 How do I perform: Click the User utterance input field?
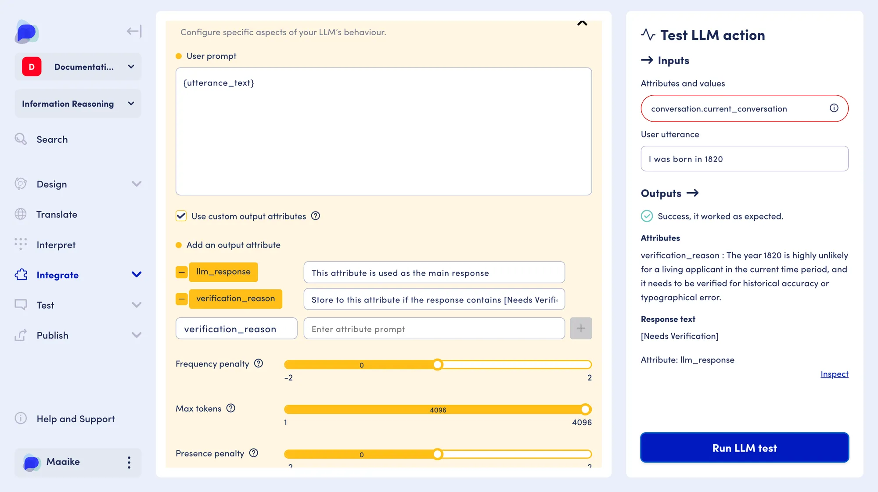745,158
